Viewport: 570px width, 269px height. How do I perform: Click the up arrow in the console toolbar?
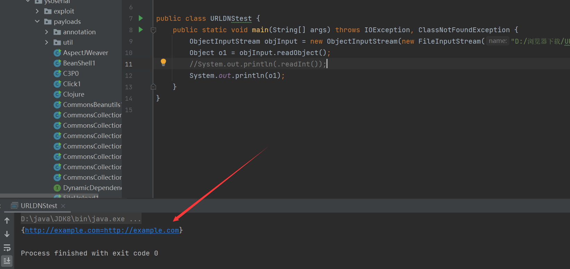tap(7, 221)
